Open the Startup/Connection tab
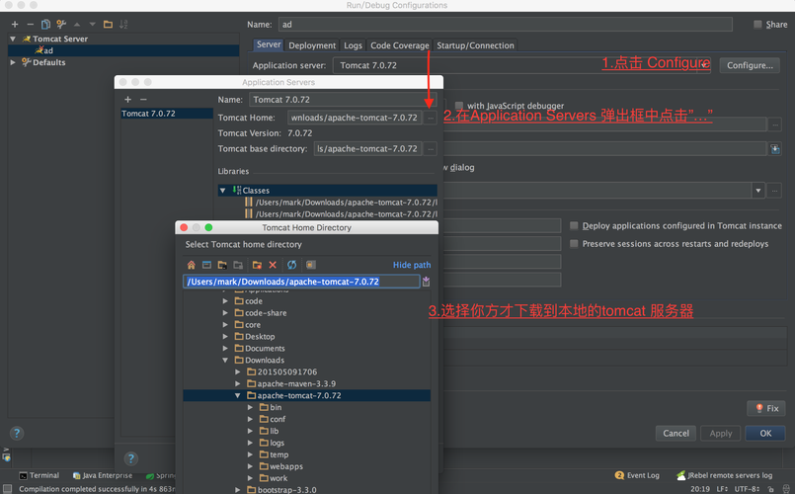This screenshot has height=494, width=795. [x=475, y=45]
